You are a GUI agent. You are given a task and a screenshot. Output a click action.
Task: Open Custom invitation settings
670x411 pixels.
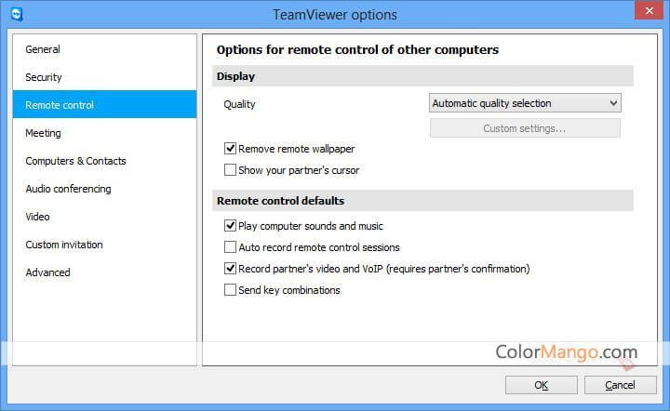[64, 245]
